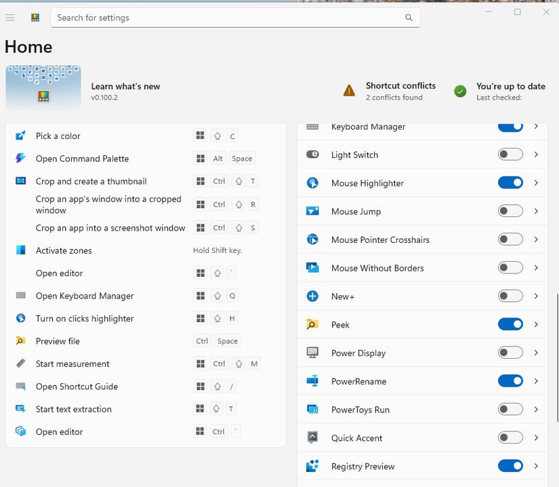559x487 pixels.
Task: Click the 'Hold Shift key.' text
Action: click(218, 250)
